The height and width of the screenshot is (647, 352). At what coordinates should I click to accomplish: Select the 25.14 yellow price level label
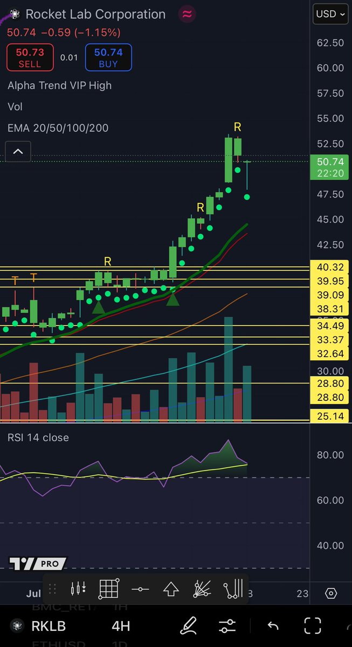[329, 416]
